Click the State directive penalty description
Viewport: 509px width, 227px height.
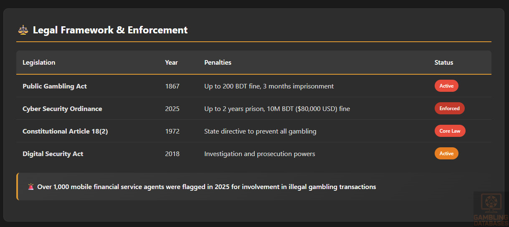(260, 131)
